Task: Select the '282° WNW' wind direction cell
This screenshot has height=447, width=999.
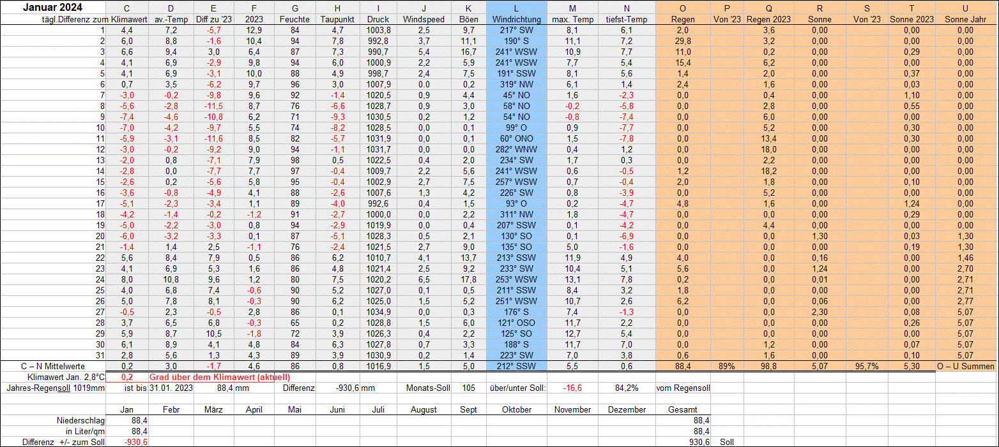Action: (516, 149)
